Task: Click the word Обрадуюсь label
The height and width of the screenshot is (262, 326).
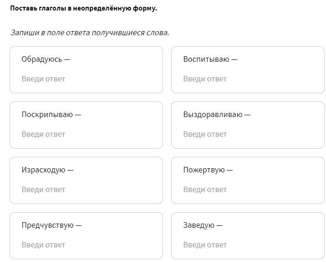Action: [x=42, y=59]
